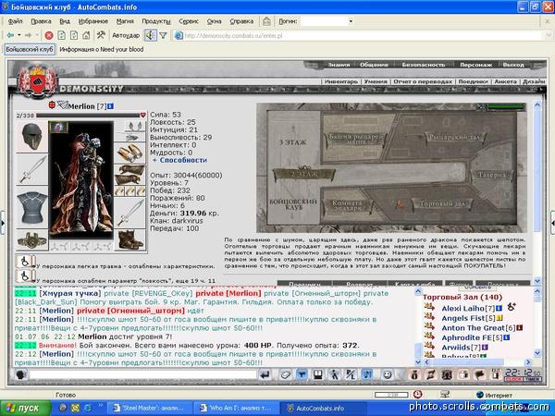Open the Анкета link
The image size is (555, 416).
[x=505, y=81]
